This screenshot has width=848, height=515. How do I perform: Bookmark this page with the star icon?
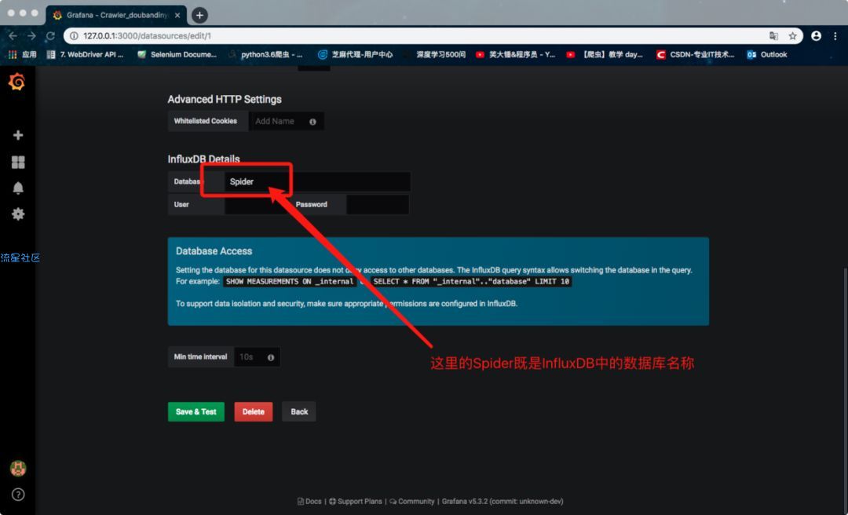click(792, 35)
